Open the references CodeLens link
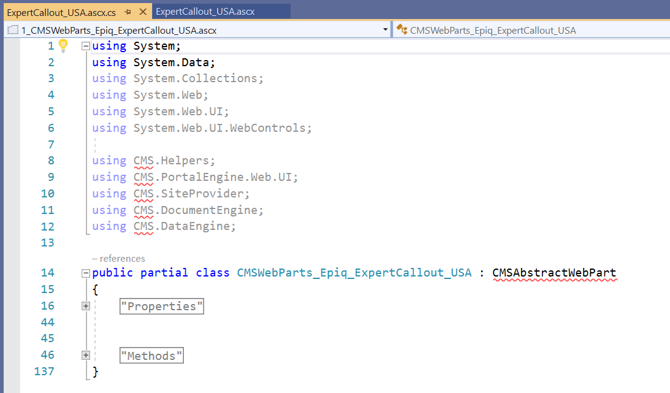 click(119, 259)
